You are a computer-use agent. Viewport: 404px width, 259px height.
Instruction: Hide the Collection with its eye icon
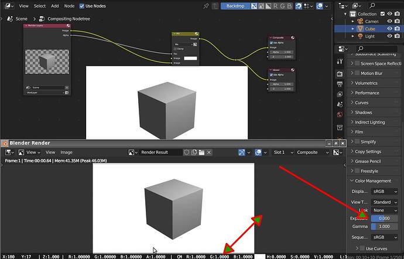390,13
